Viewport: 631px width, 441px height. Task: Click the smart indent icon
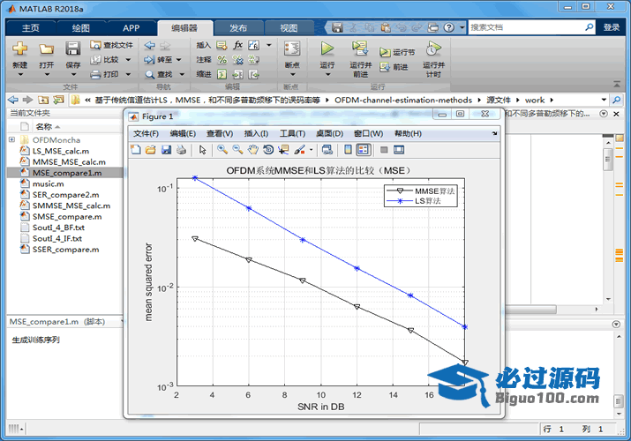222,74
